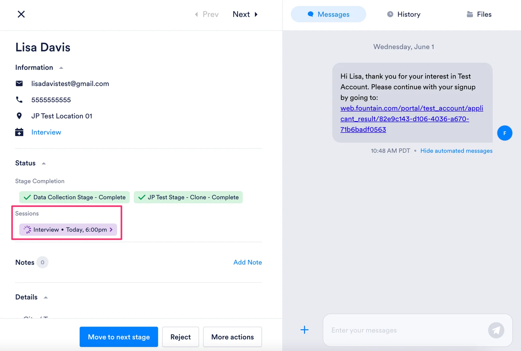
Task: Open the web.fountain.com portal link in message
Action: click(x=412, y=119)
